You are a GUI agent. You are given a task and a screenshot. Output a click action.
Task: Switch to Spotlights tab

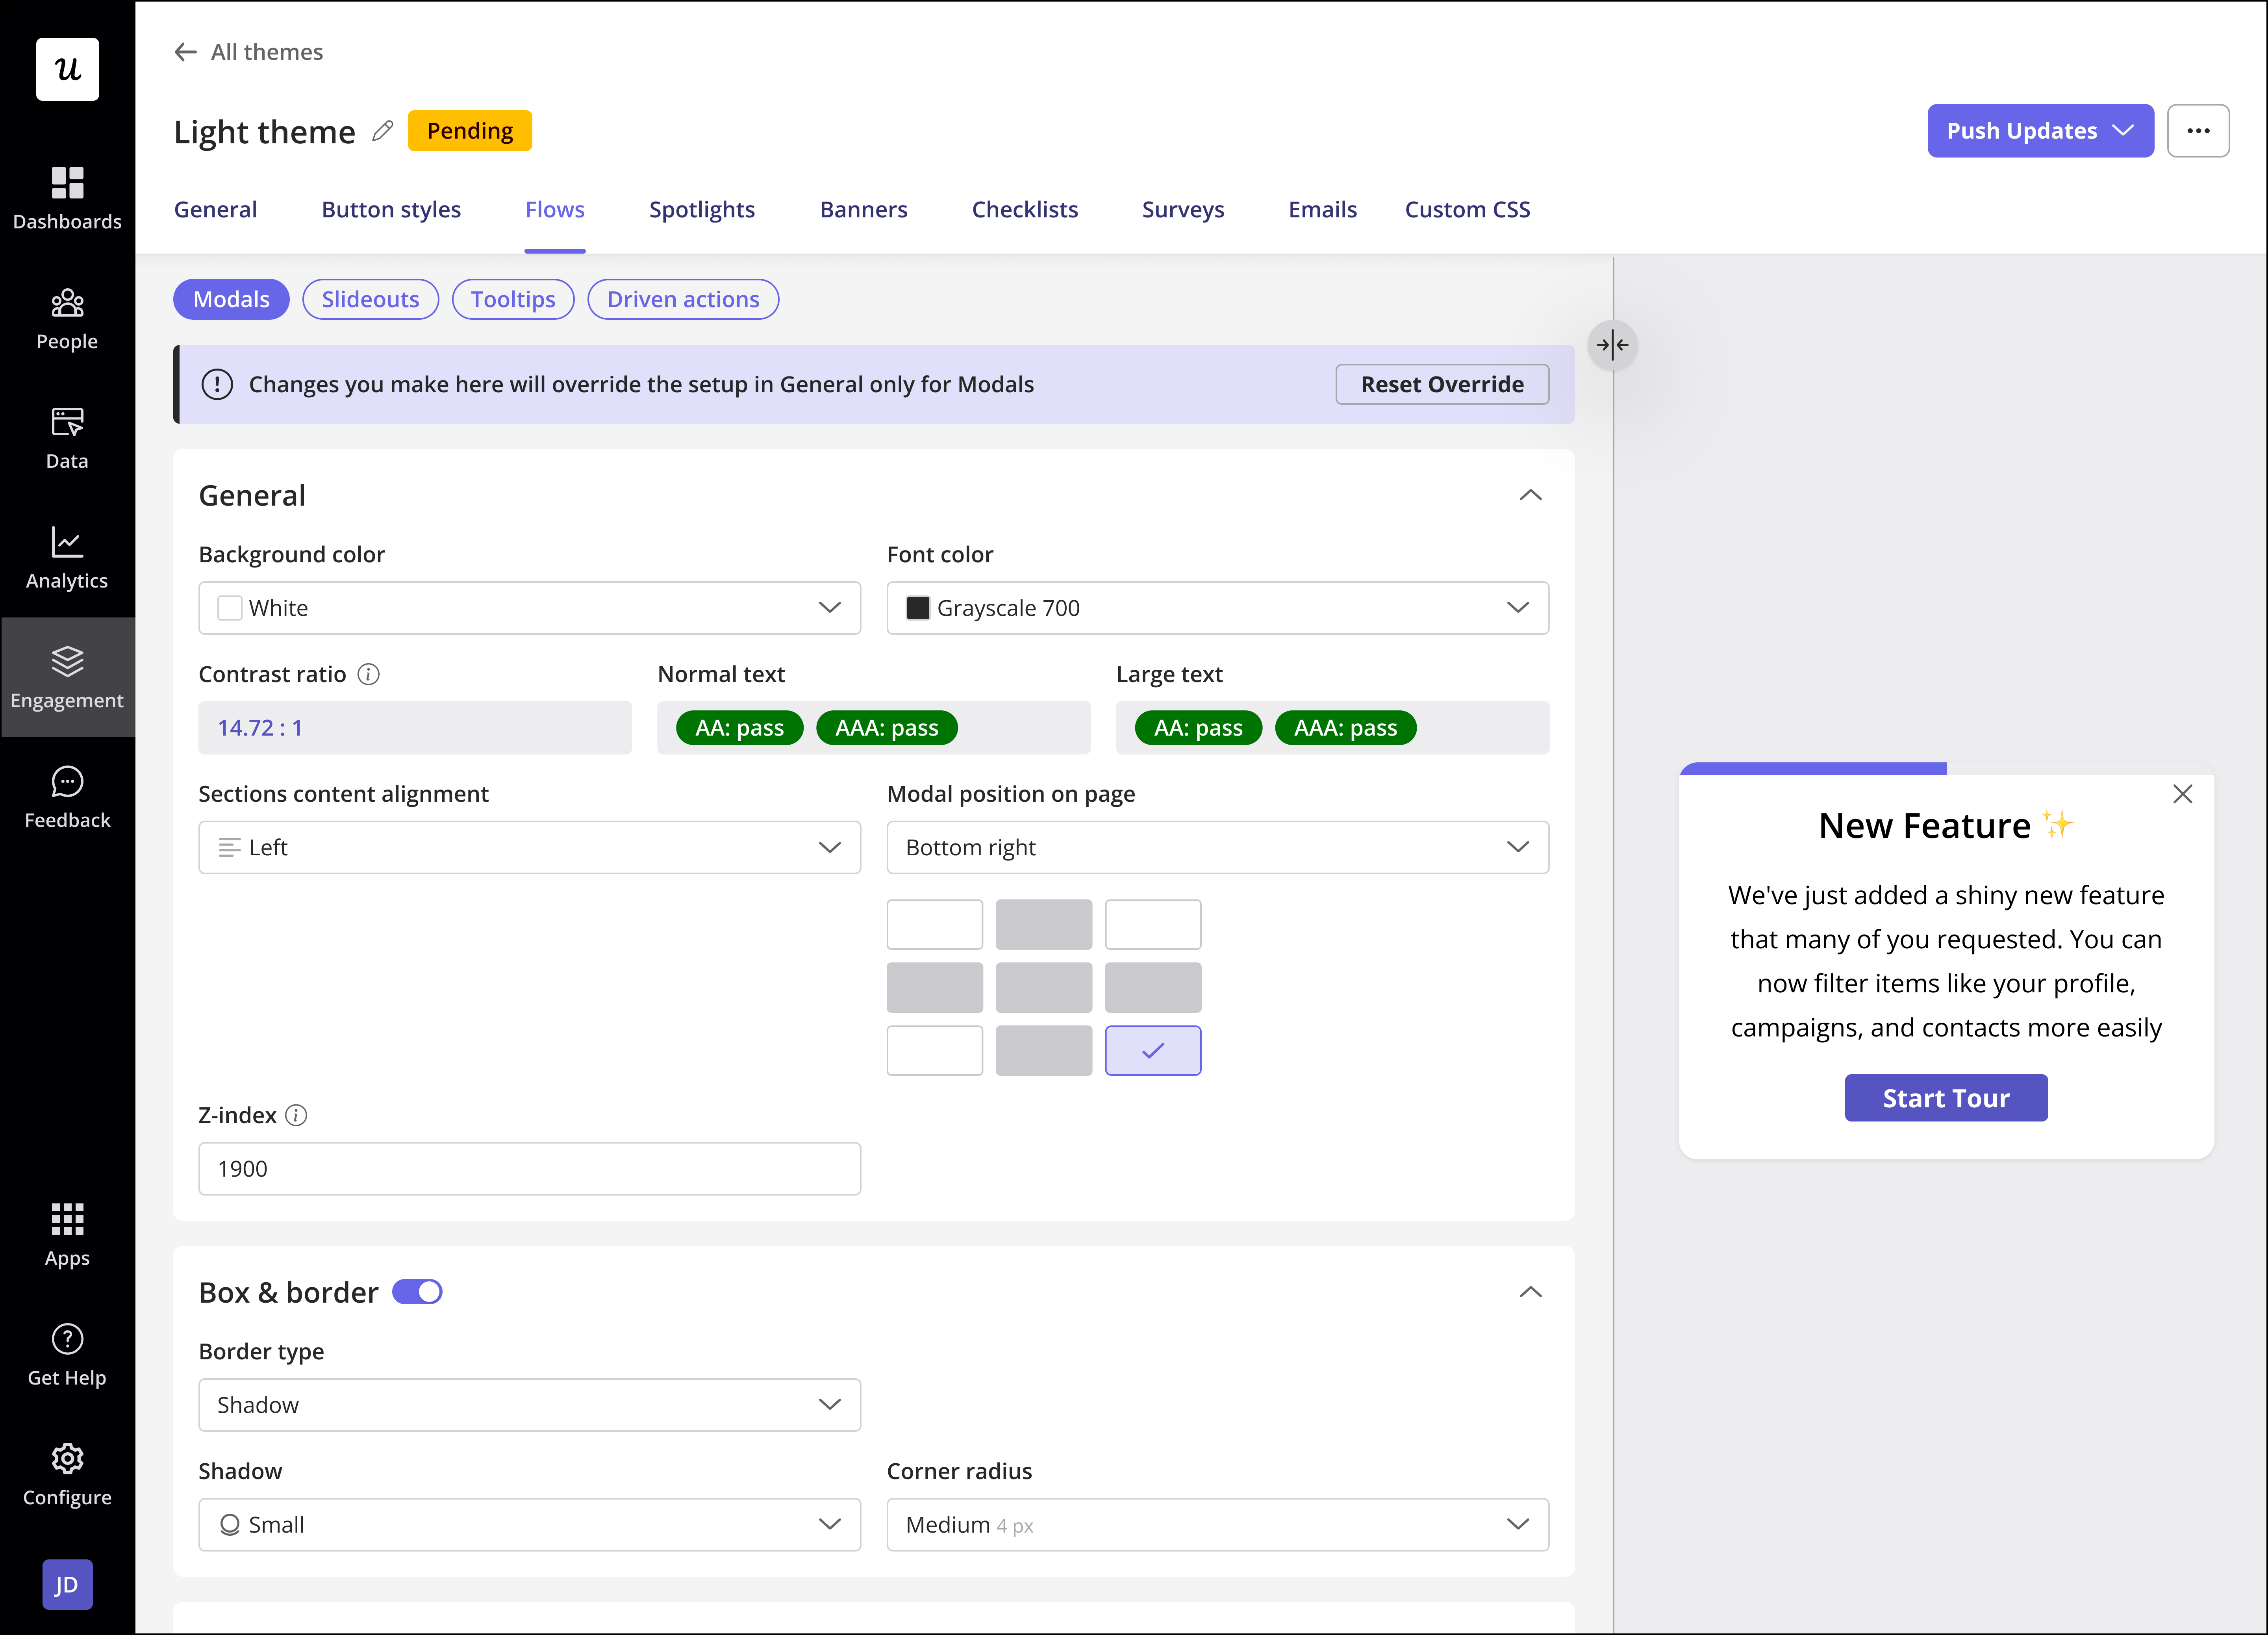click(702, 209)
